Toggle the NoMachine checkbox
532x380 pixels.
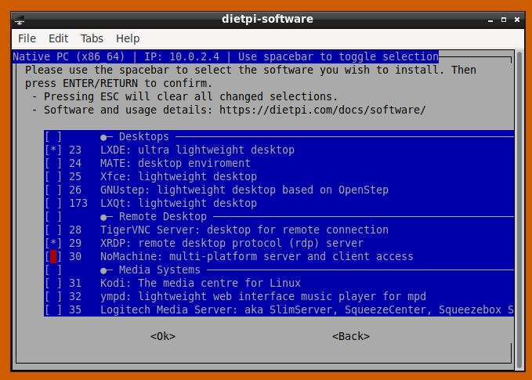click(x=53, y=256)
